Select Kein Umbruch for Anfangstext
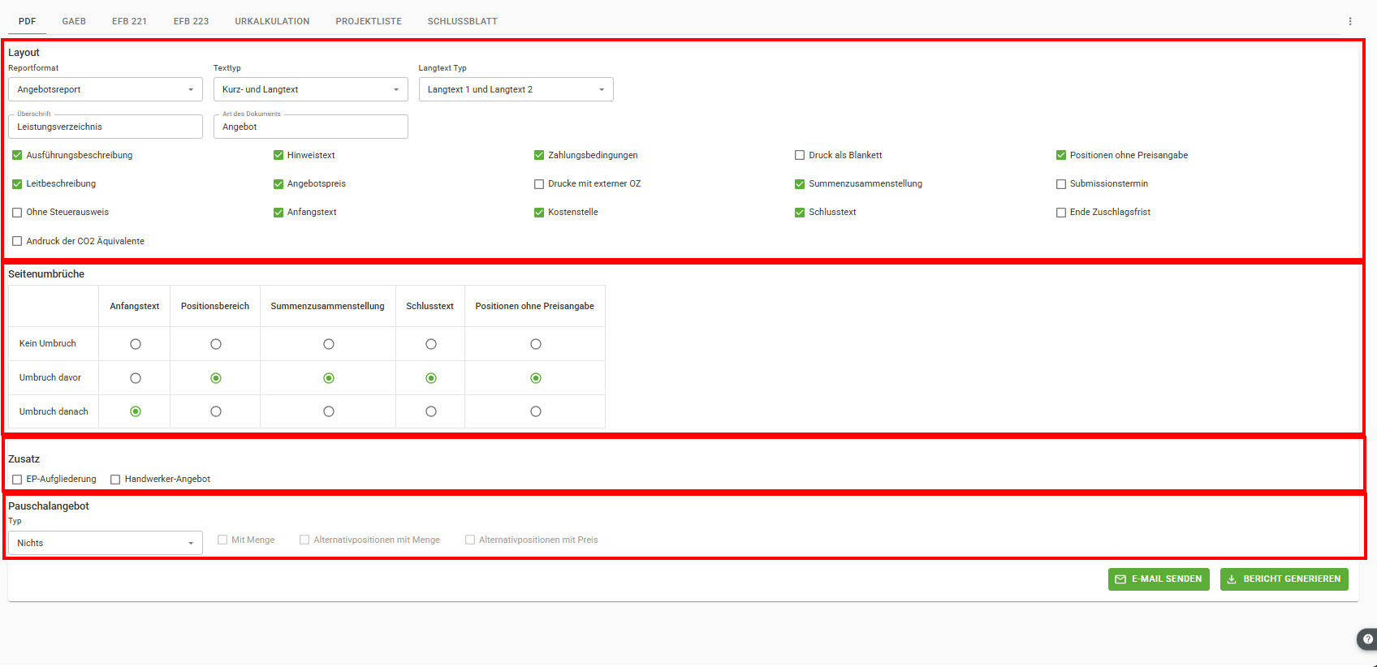The height and width of the screenshot is (667, 1377). pos(136,344)
